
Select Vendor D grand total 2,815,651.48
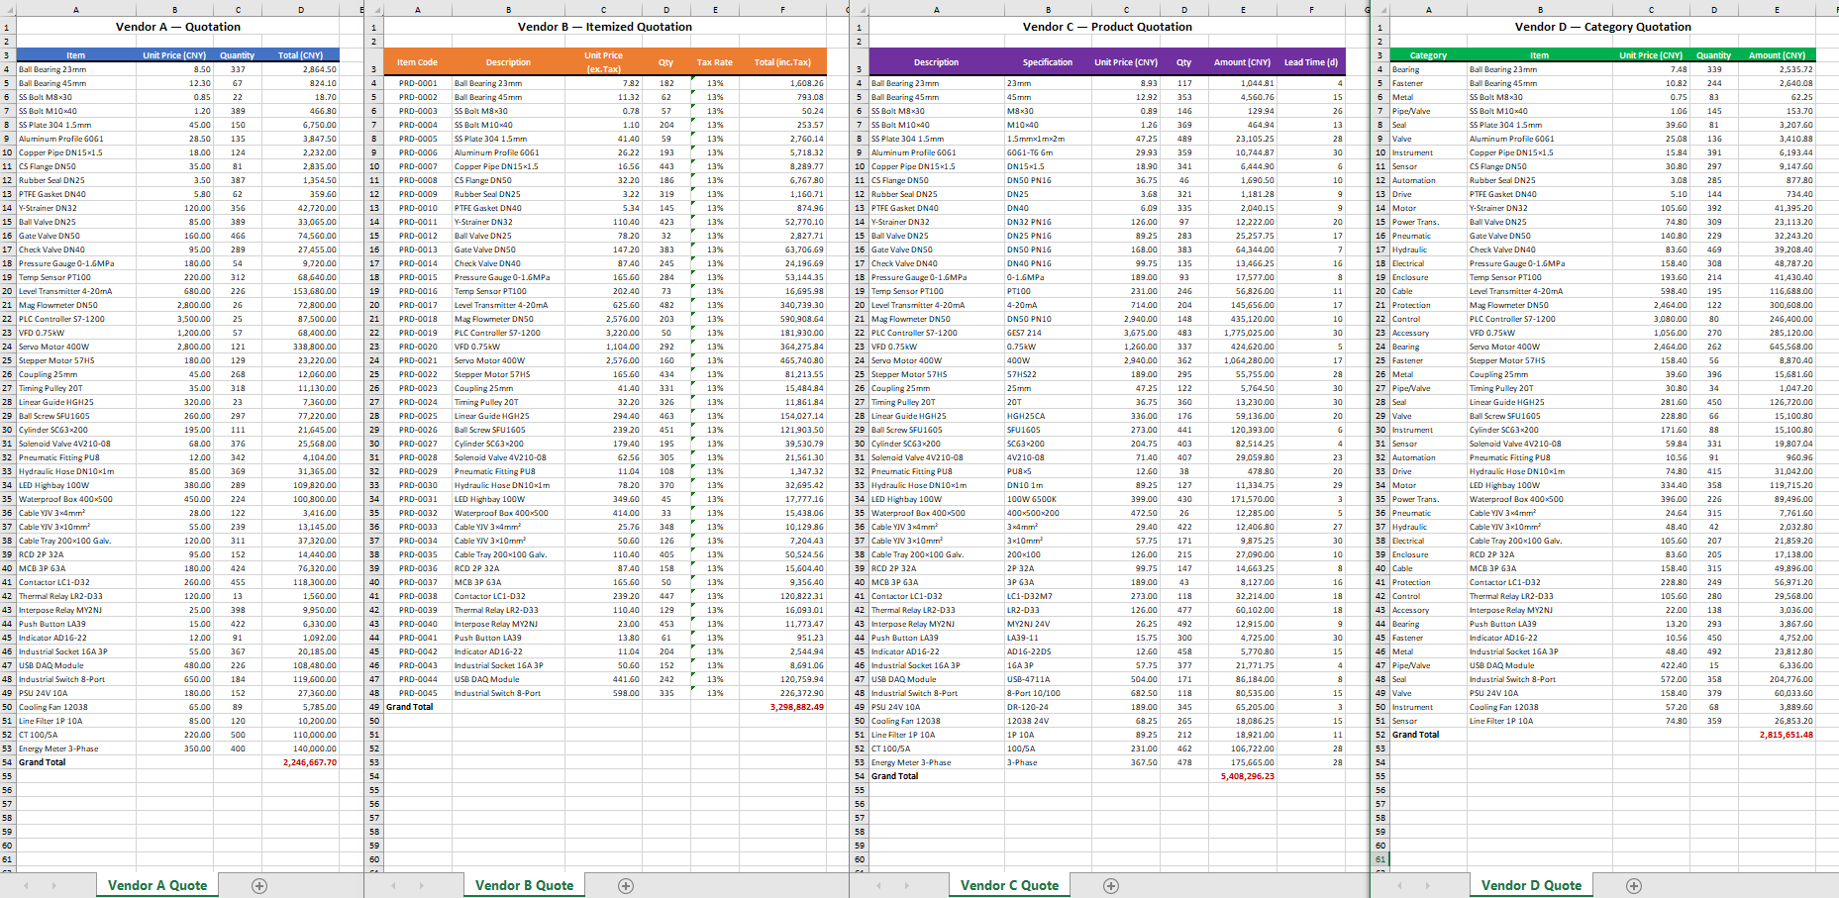pyautogui.click(x=1777, y=735)
